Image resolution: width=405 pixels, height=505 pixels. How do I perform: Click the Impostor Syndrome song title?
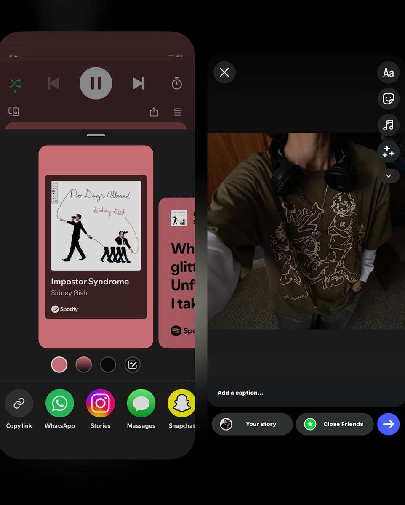pyautogui.click(x=90, y=282)
